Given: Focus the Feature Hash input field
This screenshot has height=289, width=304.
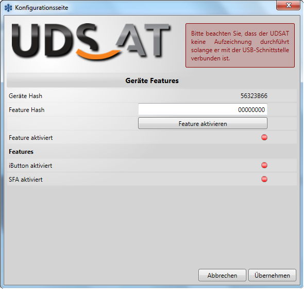Looking at the screenshot, I should click(x=202, y=109).
